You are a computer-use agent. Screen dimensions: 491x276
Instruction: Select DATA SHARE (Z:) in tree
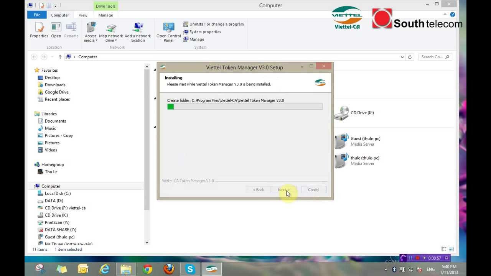(60, 230)
